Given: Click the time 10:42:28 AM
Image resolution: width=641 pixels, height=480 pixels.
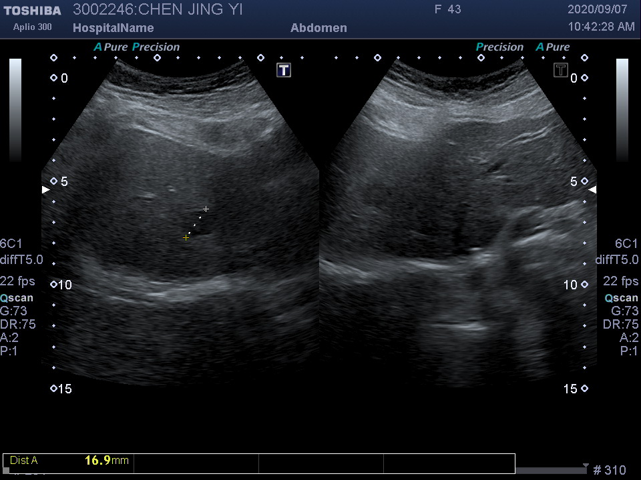Looking at the screenshot, I should tap(602, 27).
